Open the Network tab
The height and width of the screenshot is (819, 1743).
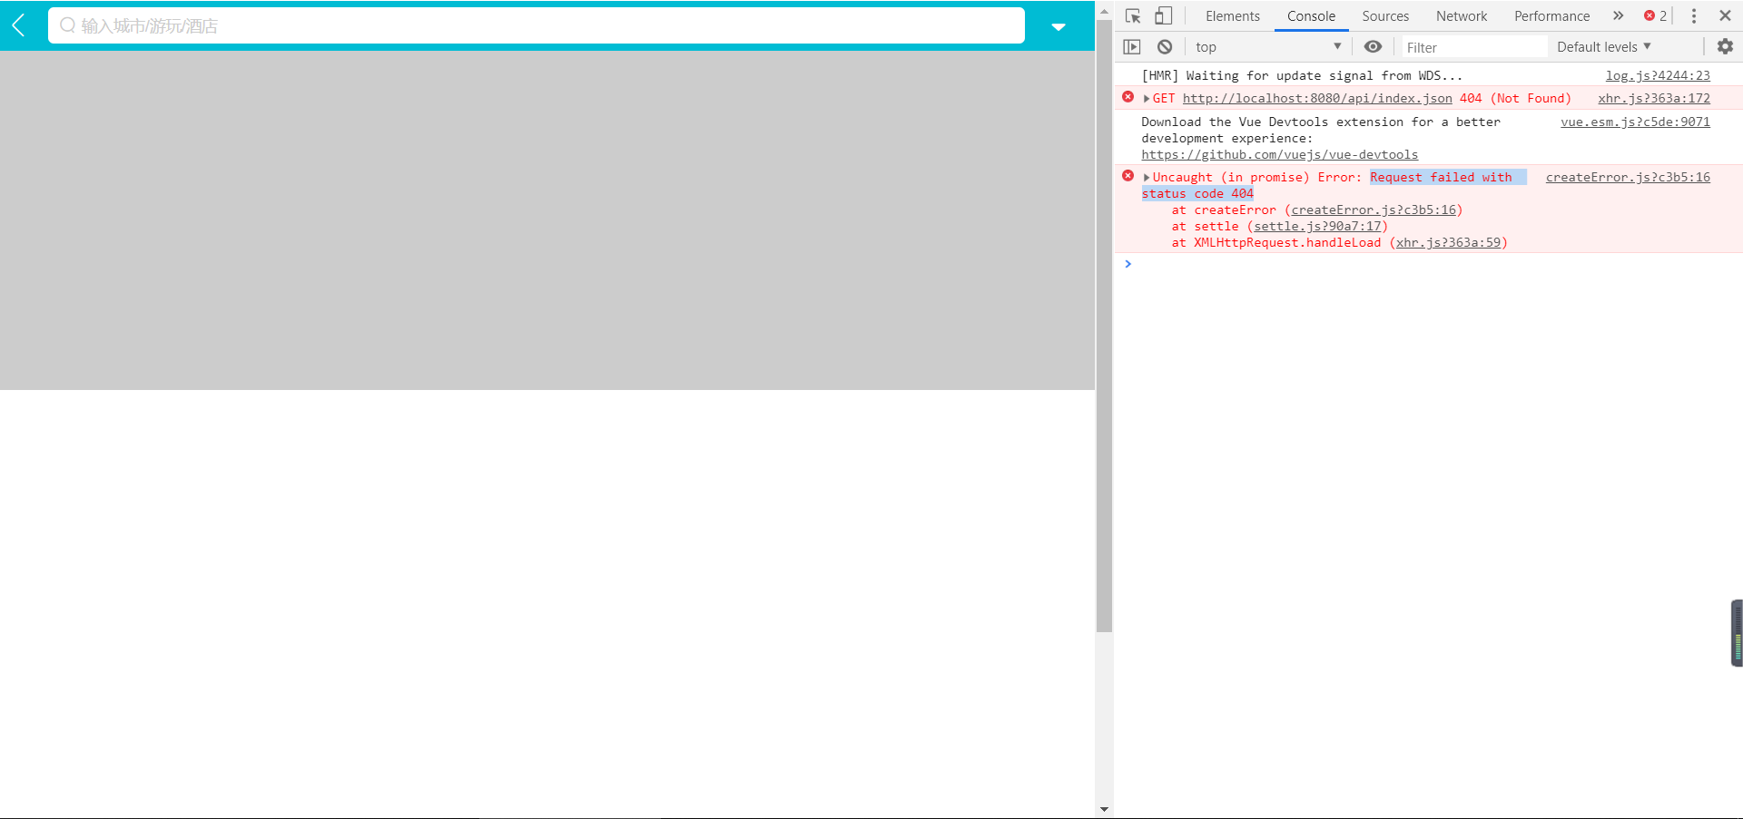1462,16
